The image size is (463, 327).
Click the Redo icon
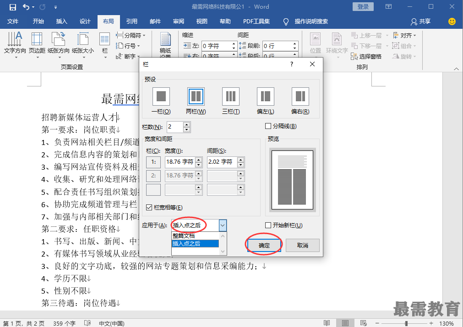43,7
